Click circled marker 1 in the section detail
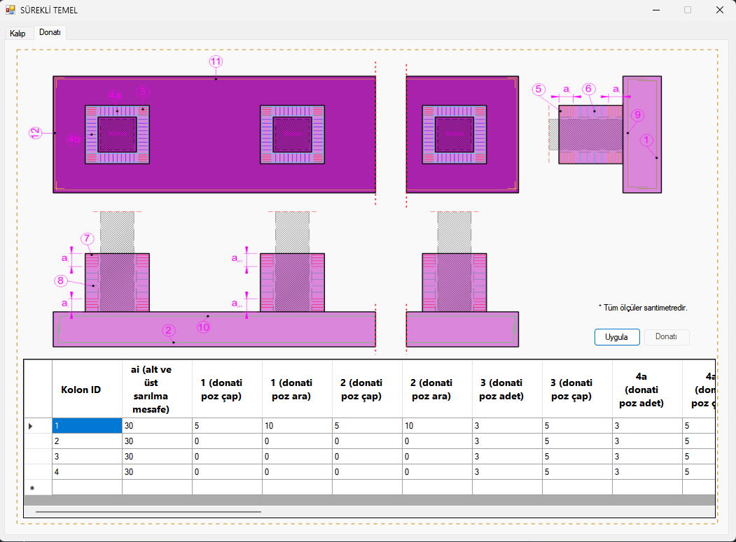 coord(646,140)
